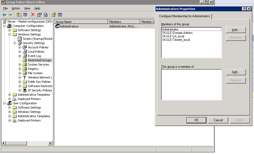Collapse the Computer Configuration node
The width and height of the screenshot is (254, 154).
(5, 26)
